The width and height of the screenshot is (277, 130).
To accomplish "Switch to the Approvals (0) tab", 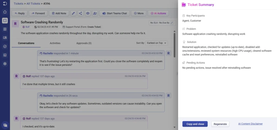I will point(84,43).
